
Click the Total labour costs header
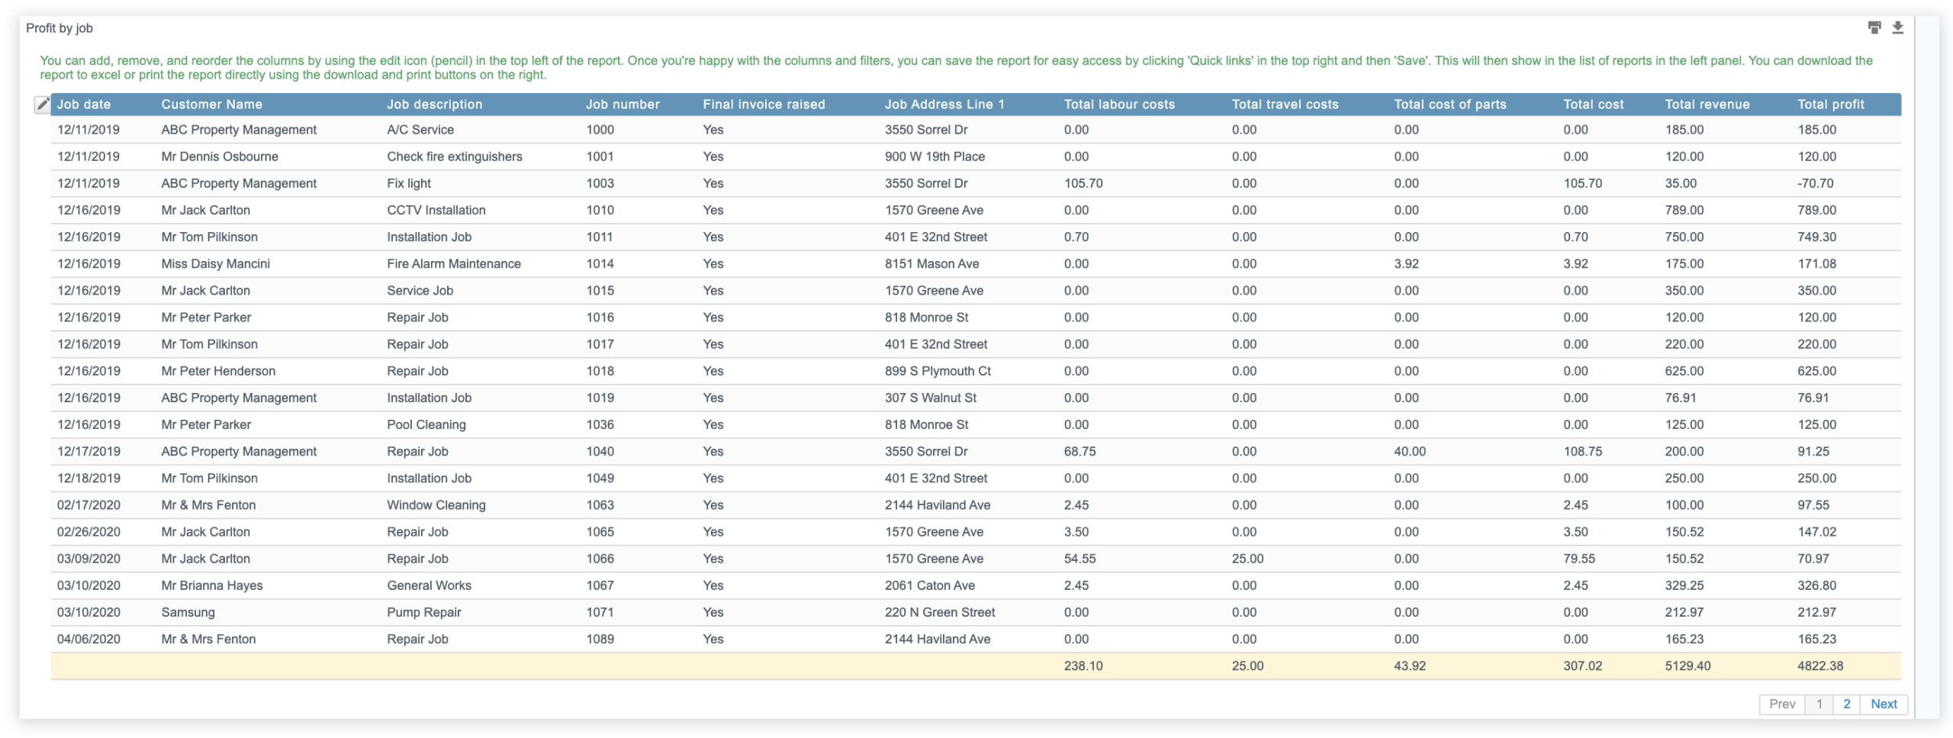tap(1119, 105)
